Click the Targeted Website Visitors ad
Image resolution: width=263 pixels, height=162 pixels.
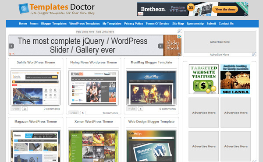coord(204,79)
